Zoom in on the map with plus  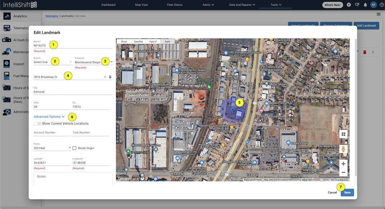point(343,164)
